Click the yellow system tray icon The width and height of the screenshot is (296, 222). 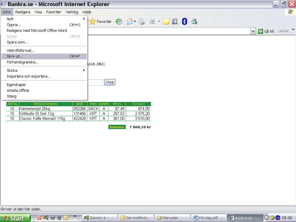[272, 218]
